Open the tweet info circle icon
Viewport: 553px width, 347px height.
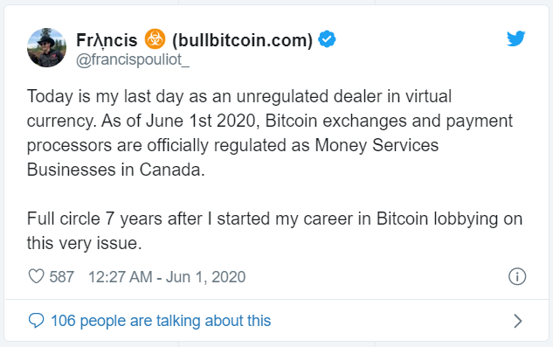click(x=517, y=276)
